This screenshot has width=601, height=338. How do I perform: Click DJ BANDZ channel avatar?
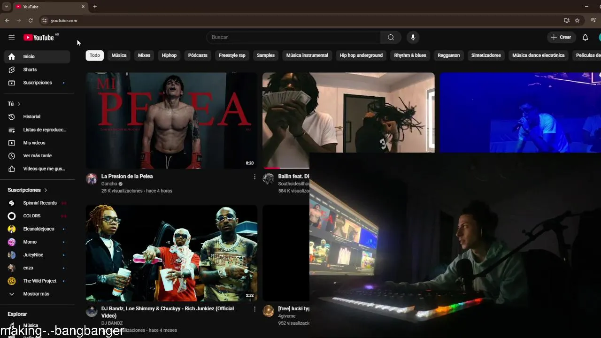[x=92, y=311]
